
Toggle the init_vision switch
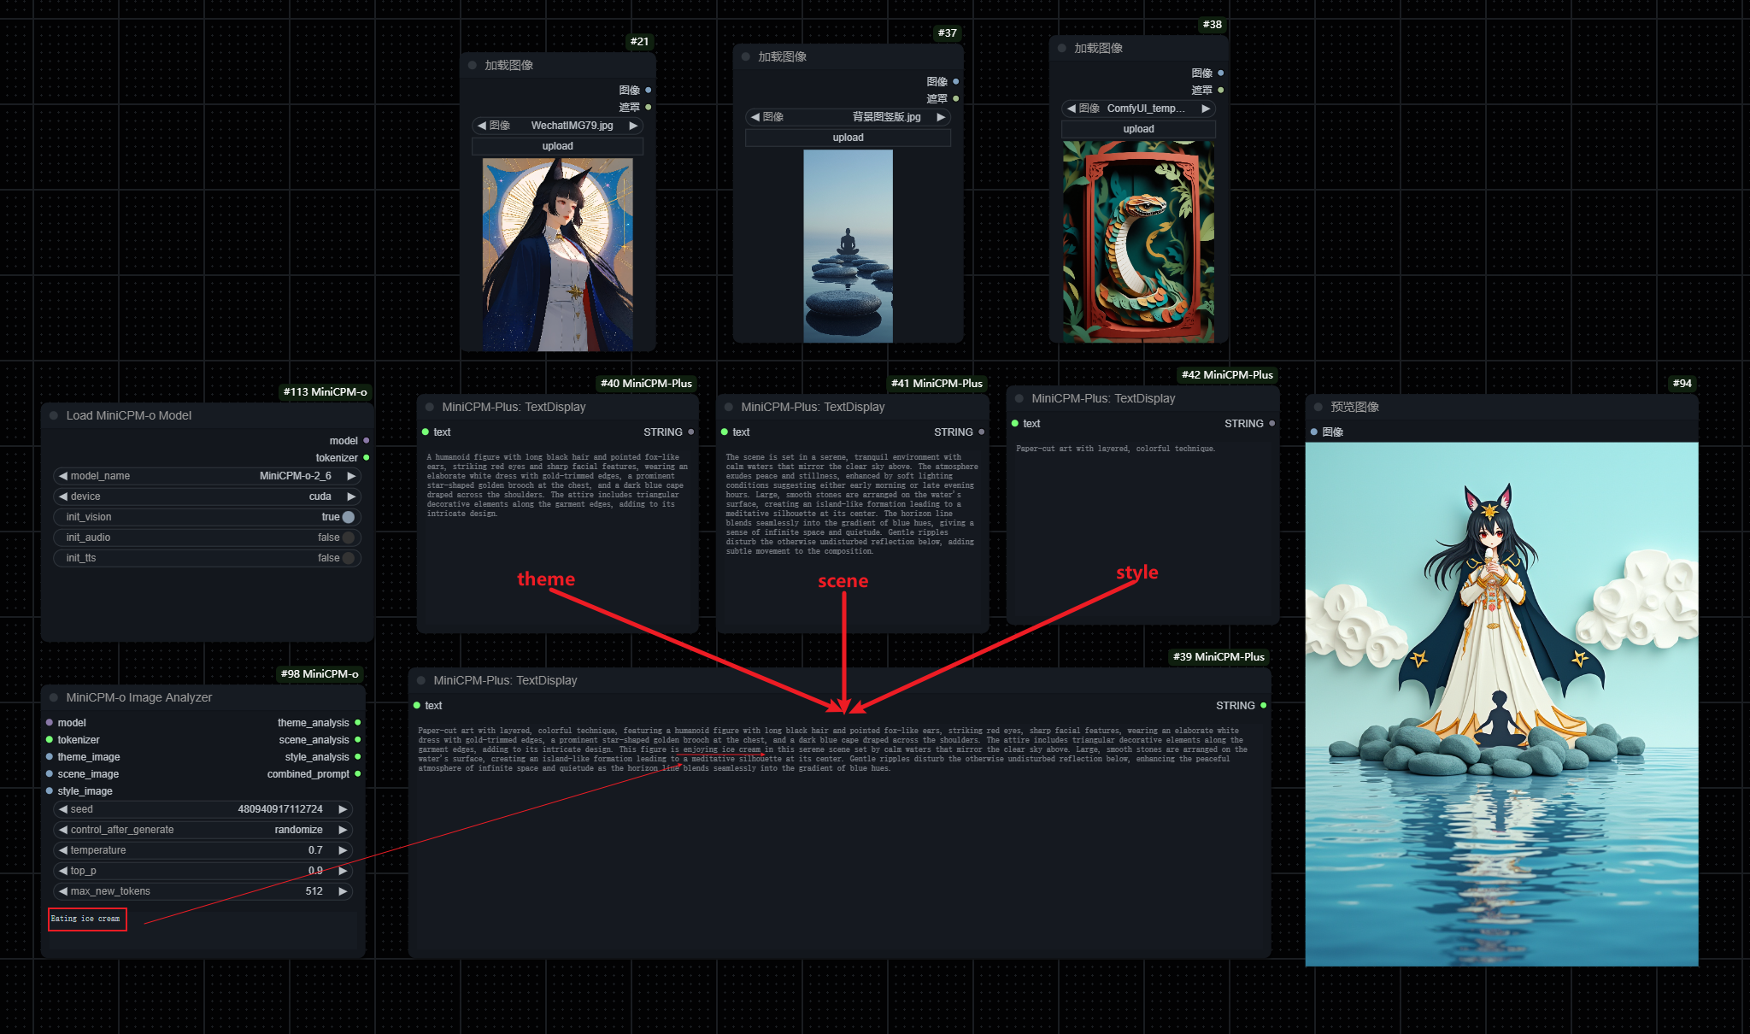[x=348, y=517]
